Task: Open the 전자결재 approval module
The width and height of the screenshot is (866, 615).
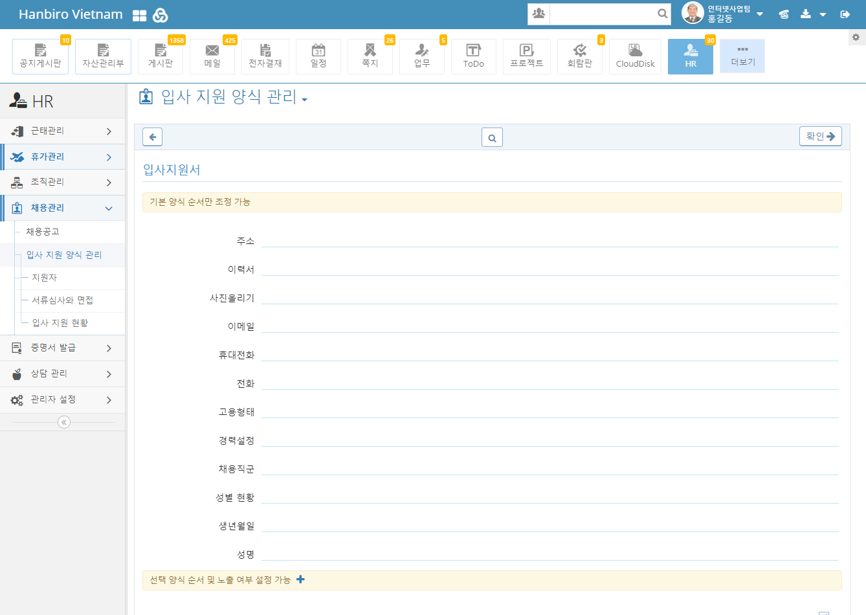Action: [x=265, y=56]
